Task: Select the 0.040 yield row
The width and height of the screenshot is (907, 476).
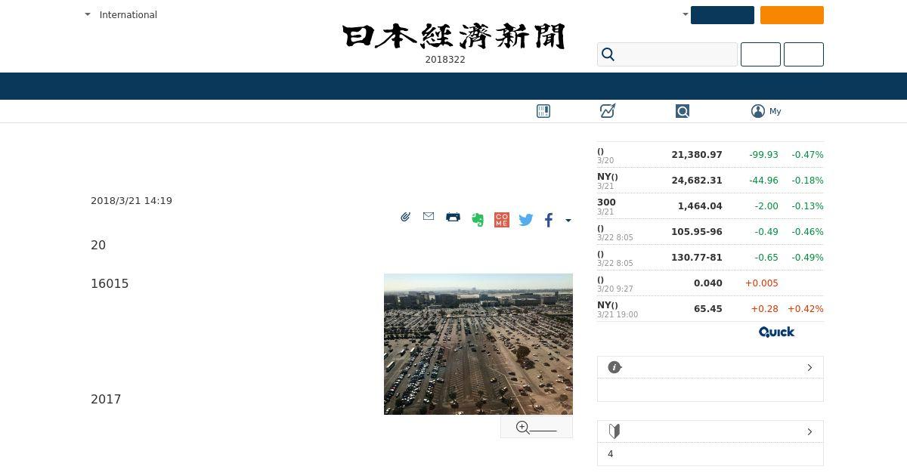Action: click(710, 283)
